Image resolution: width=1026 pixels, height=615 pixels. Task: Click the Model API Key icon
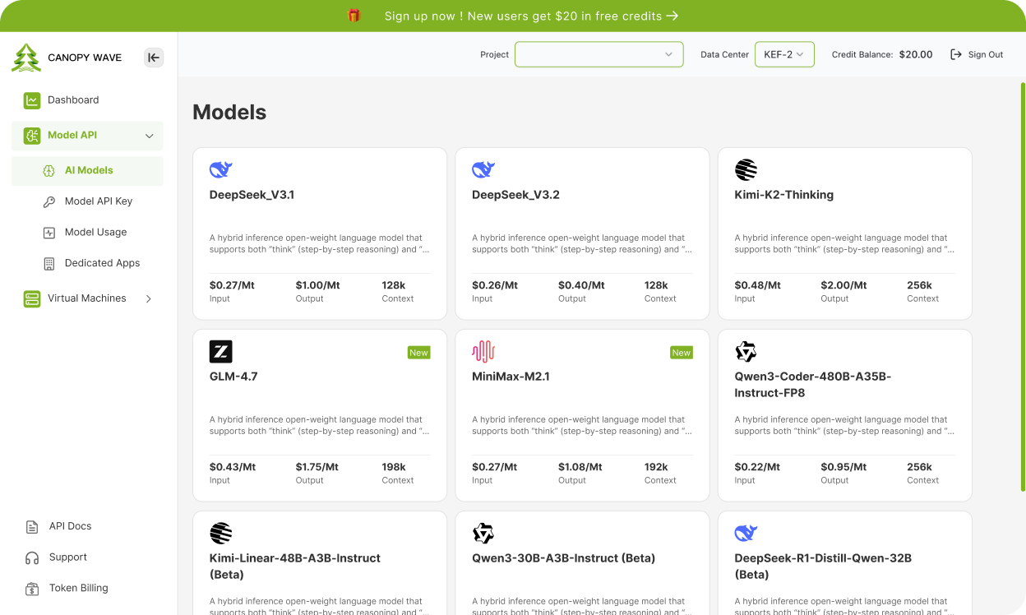coord(49,201)
